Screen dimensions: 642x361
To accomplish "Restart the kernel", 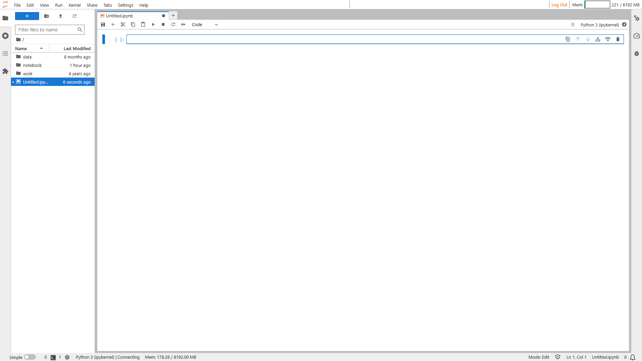I will pyautogui.click(x=173, y=24).
